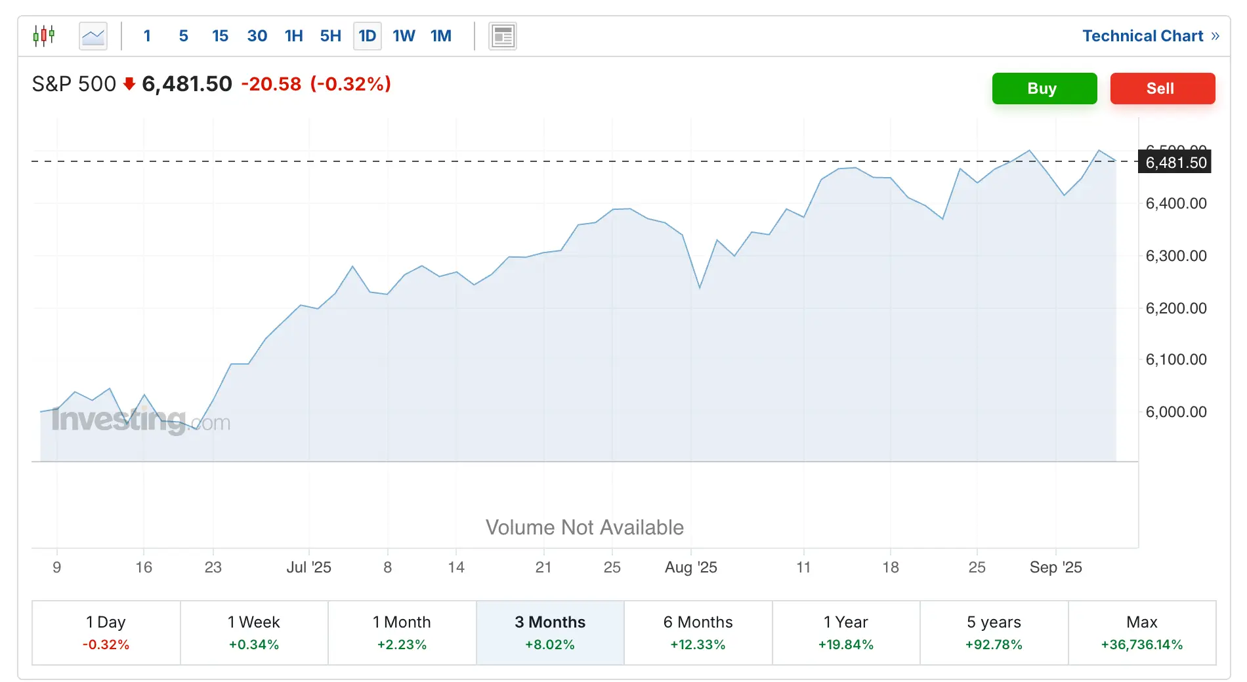The image size is (1247, 682).
Task: Click the Volume Not Available text
Action: tap(585, 527)
